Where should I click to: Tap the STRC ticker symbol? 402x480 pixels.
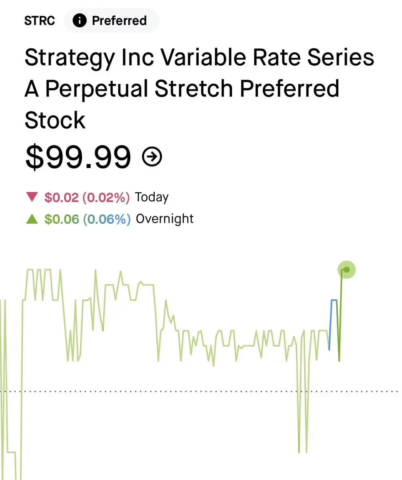(x=40, y=21)
